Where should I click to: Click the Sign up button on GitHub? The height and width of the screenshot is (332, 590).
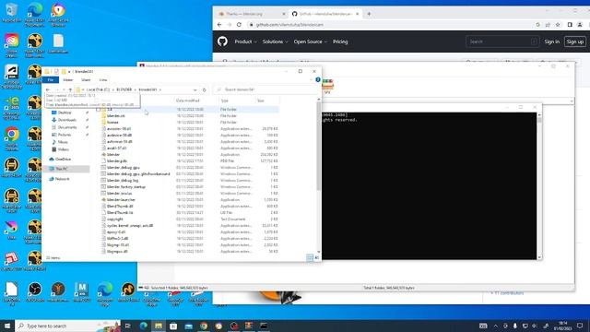pos(575,41)
